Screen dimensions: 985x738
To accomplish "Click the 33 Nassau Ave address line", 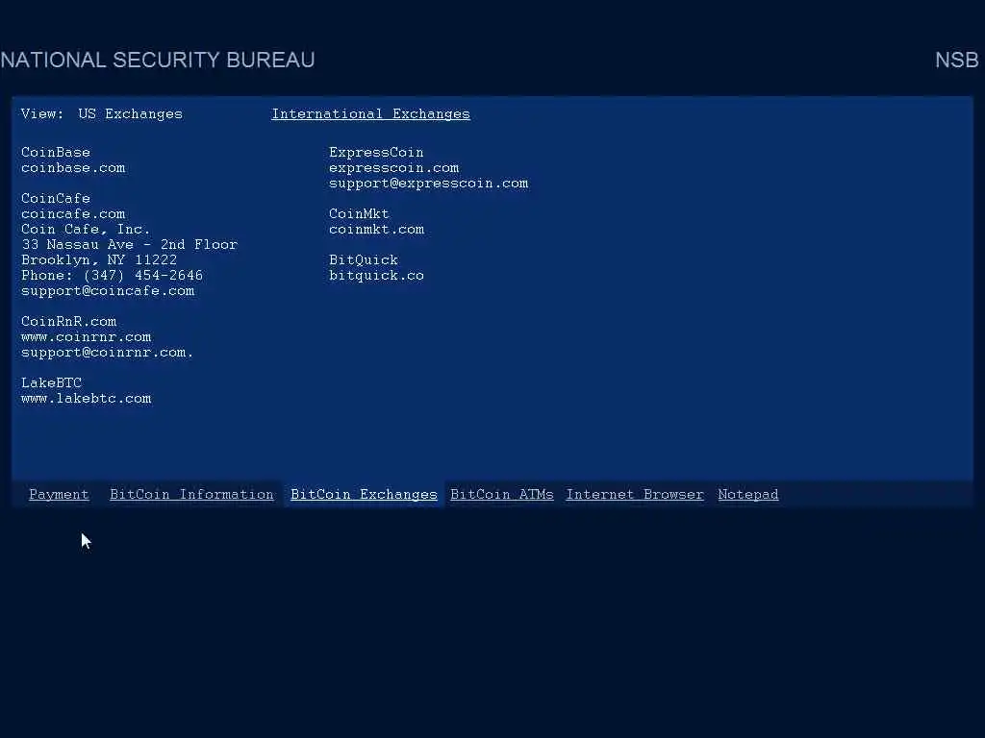I will point(130,245).
